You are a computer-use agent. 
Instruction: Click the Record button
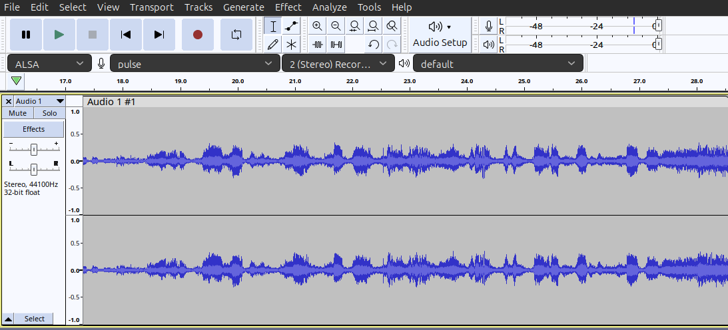197,35
